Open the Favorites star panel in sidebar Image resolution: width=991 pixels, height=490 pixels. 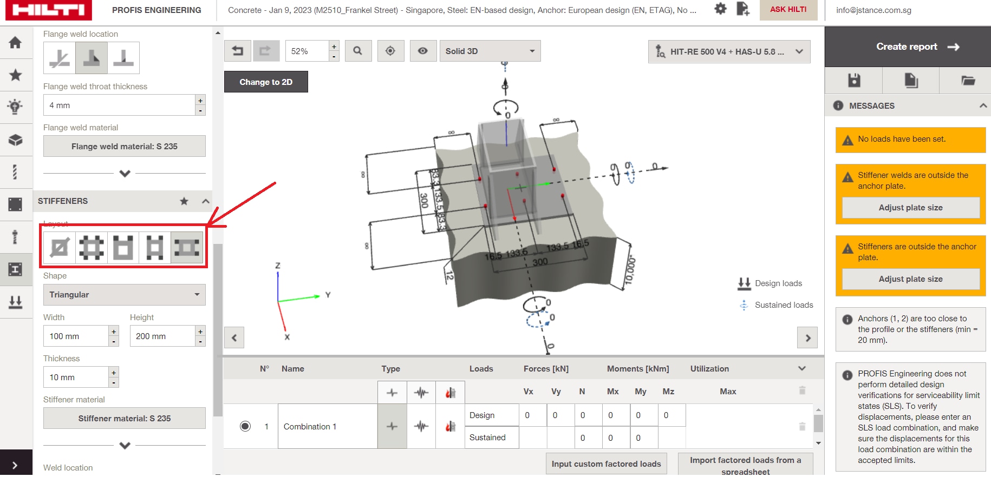16,75
